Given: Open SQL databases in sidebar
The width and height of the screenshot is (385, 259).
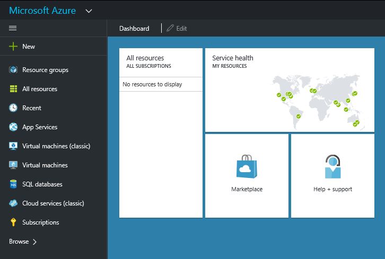Looking at the screenshot, I should coord(42,184).
